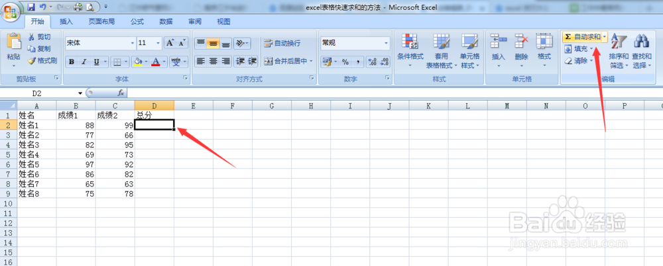The height and width of the screenshot is (266, 663).
Task: Open print preview from the quick access toolbar
Action: coord(90,7)
